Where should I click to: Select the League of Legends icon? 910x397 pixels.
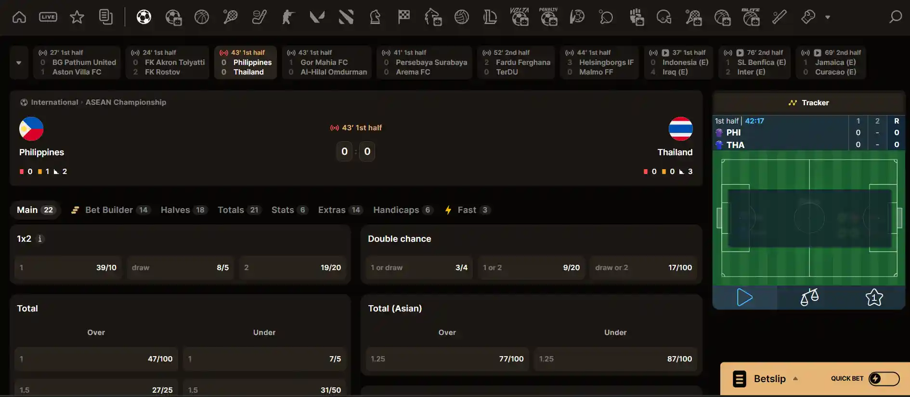(x=491, y=17)
